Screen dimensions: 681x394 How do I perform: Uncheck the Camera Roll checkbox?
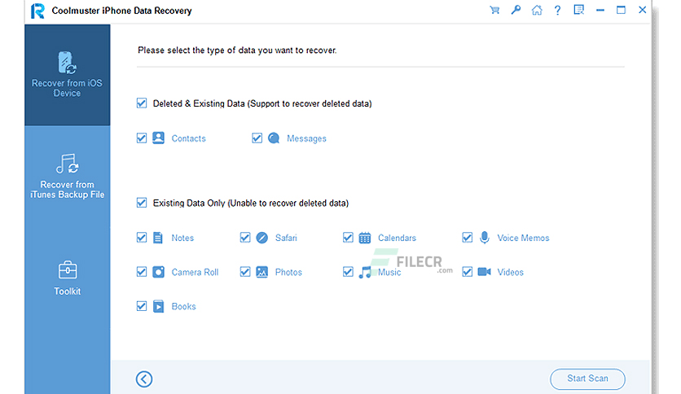[x=142, y=272]
